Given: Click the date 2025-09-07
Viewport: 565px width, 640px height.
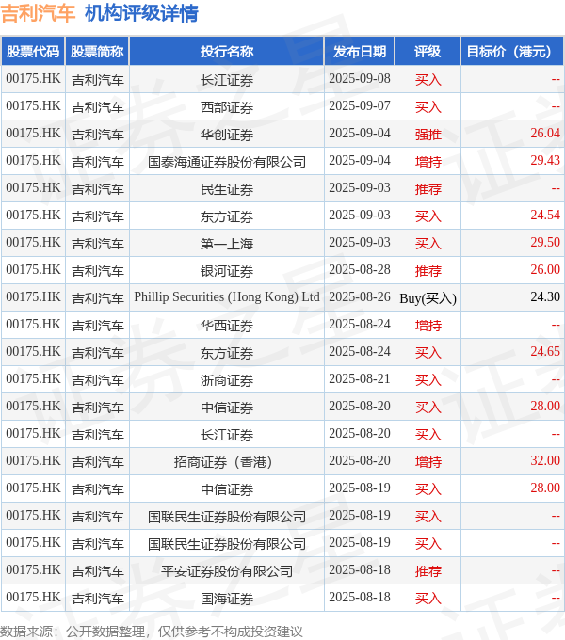Looking at the screenshot, I should tap(360, 105).
